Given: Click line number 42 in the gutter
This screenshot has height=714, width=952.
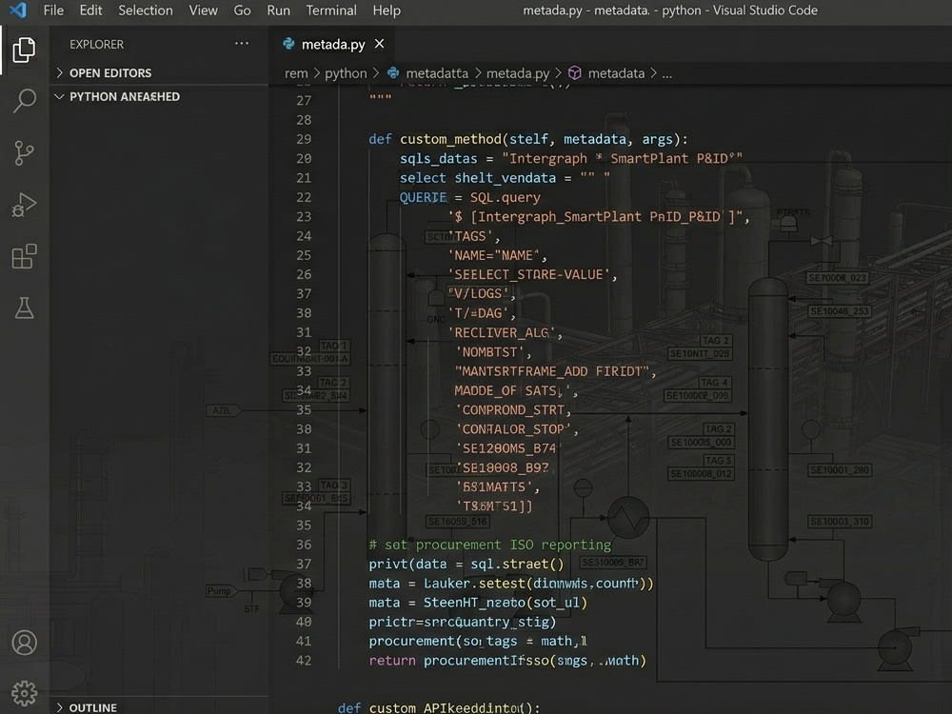Looking at the screenshot, I should coord(304,661).
